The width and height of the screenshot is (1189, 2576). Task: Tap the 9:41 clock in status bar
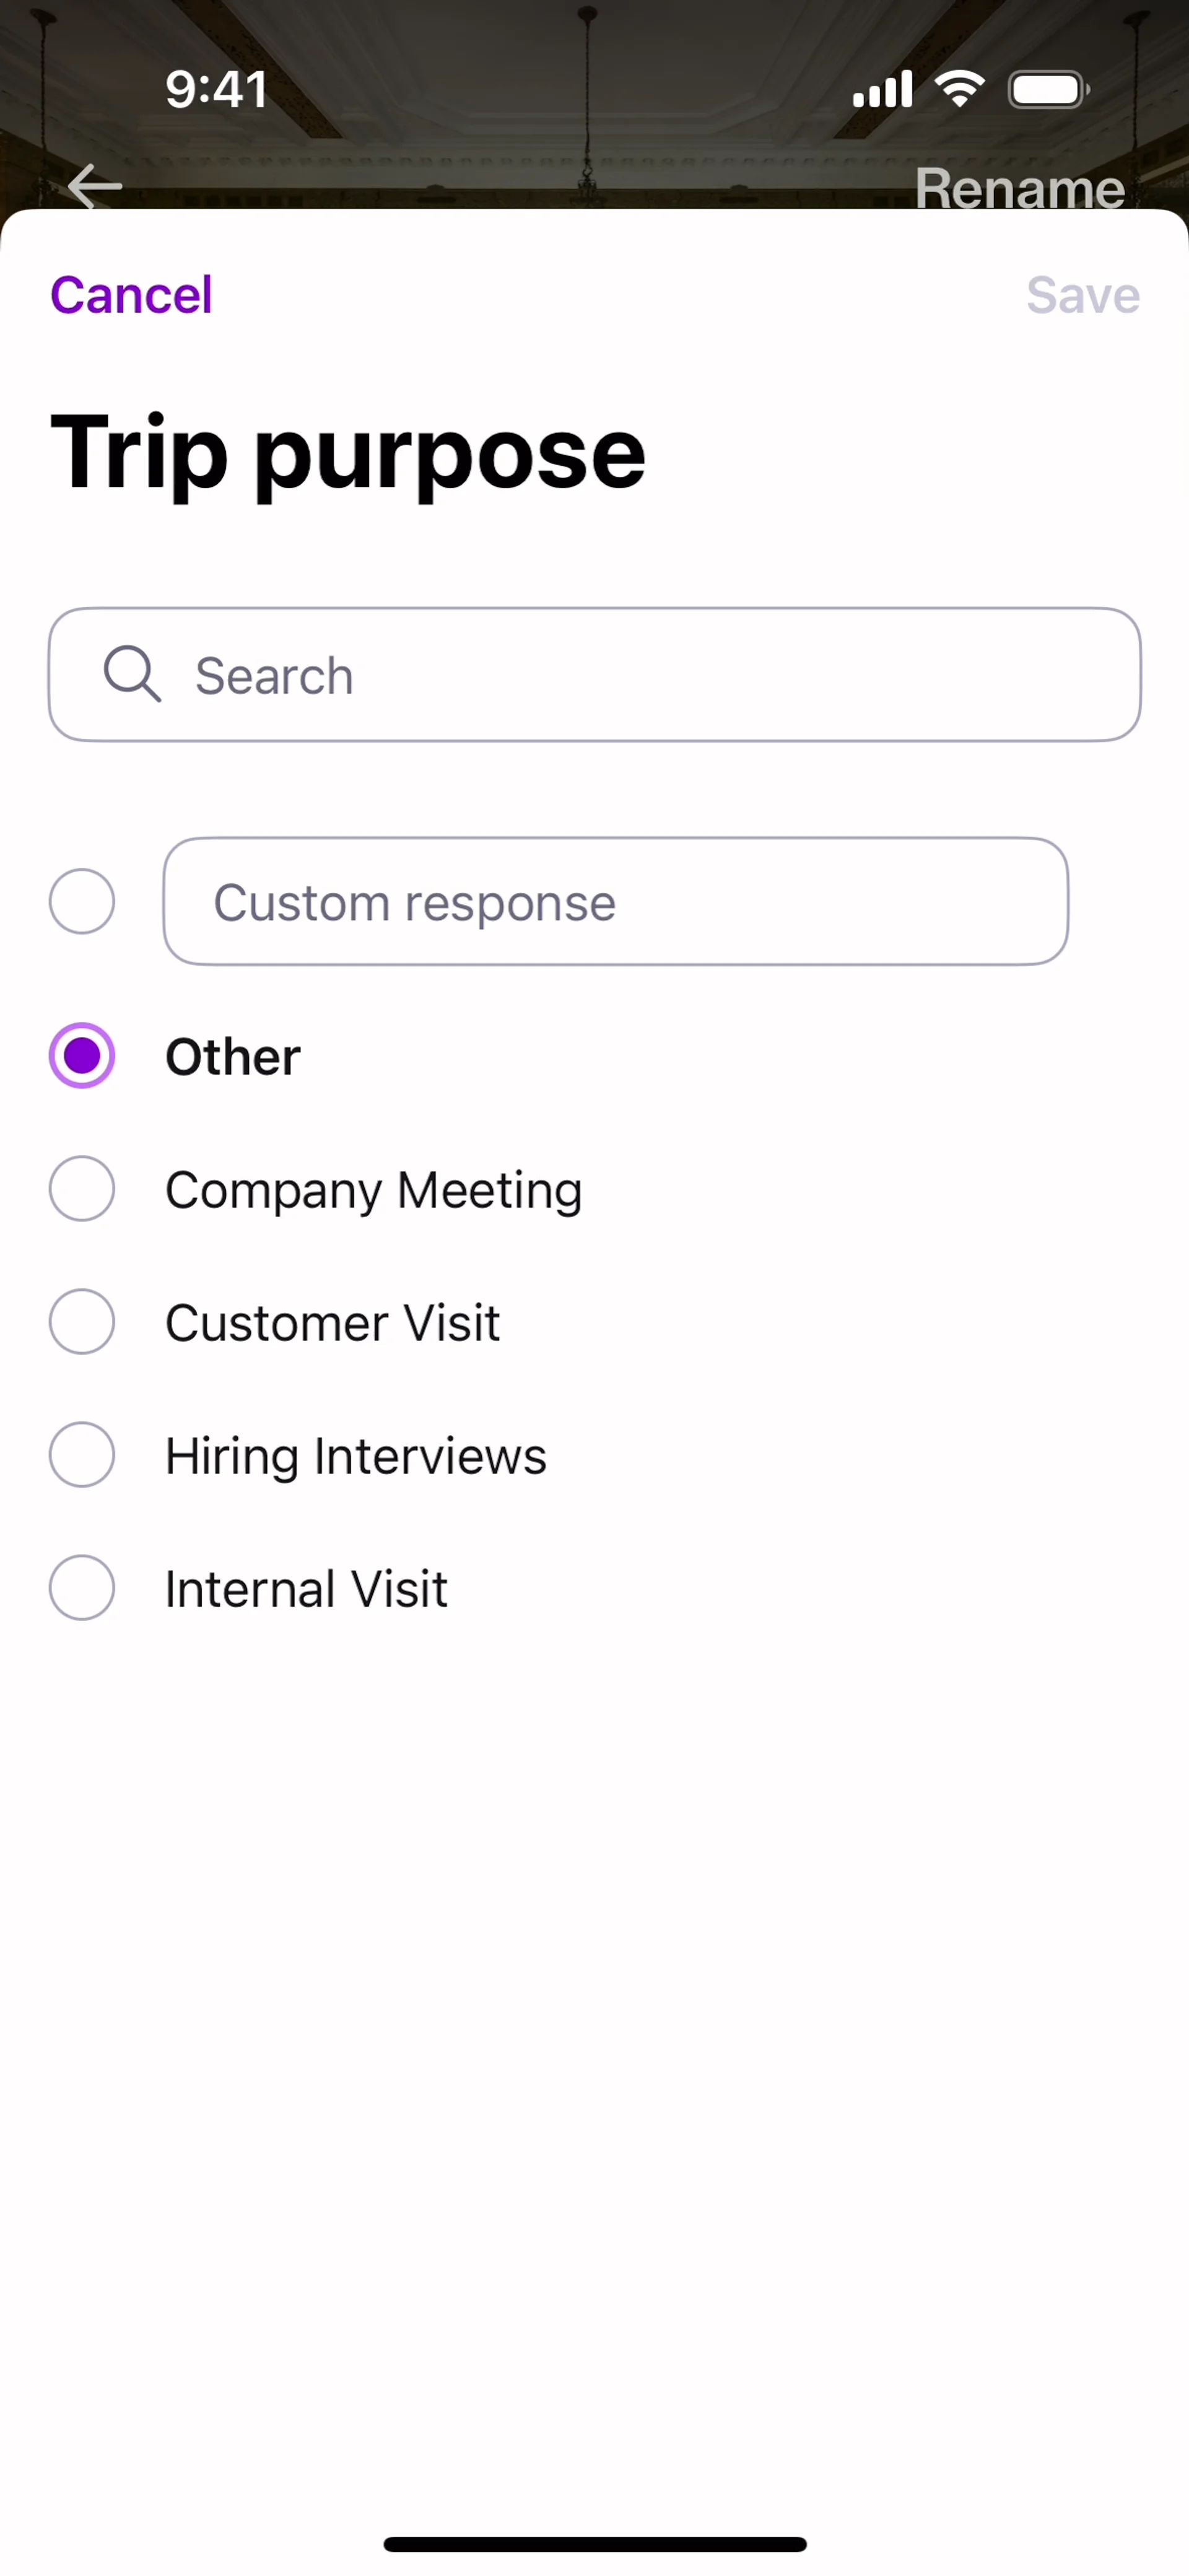click(216, 90)
